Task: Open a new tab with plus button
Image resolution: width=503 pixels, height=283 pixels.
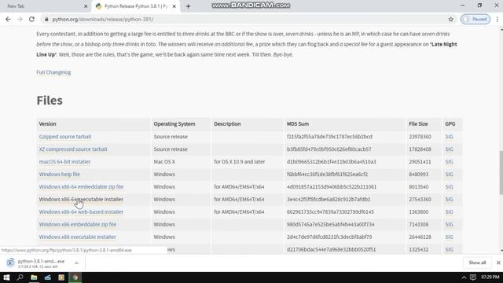Action: tap(188, 6)
